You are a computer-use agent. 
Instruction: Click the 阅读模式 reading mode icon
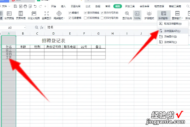(x=59, y=14)
